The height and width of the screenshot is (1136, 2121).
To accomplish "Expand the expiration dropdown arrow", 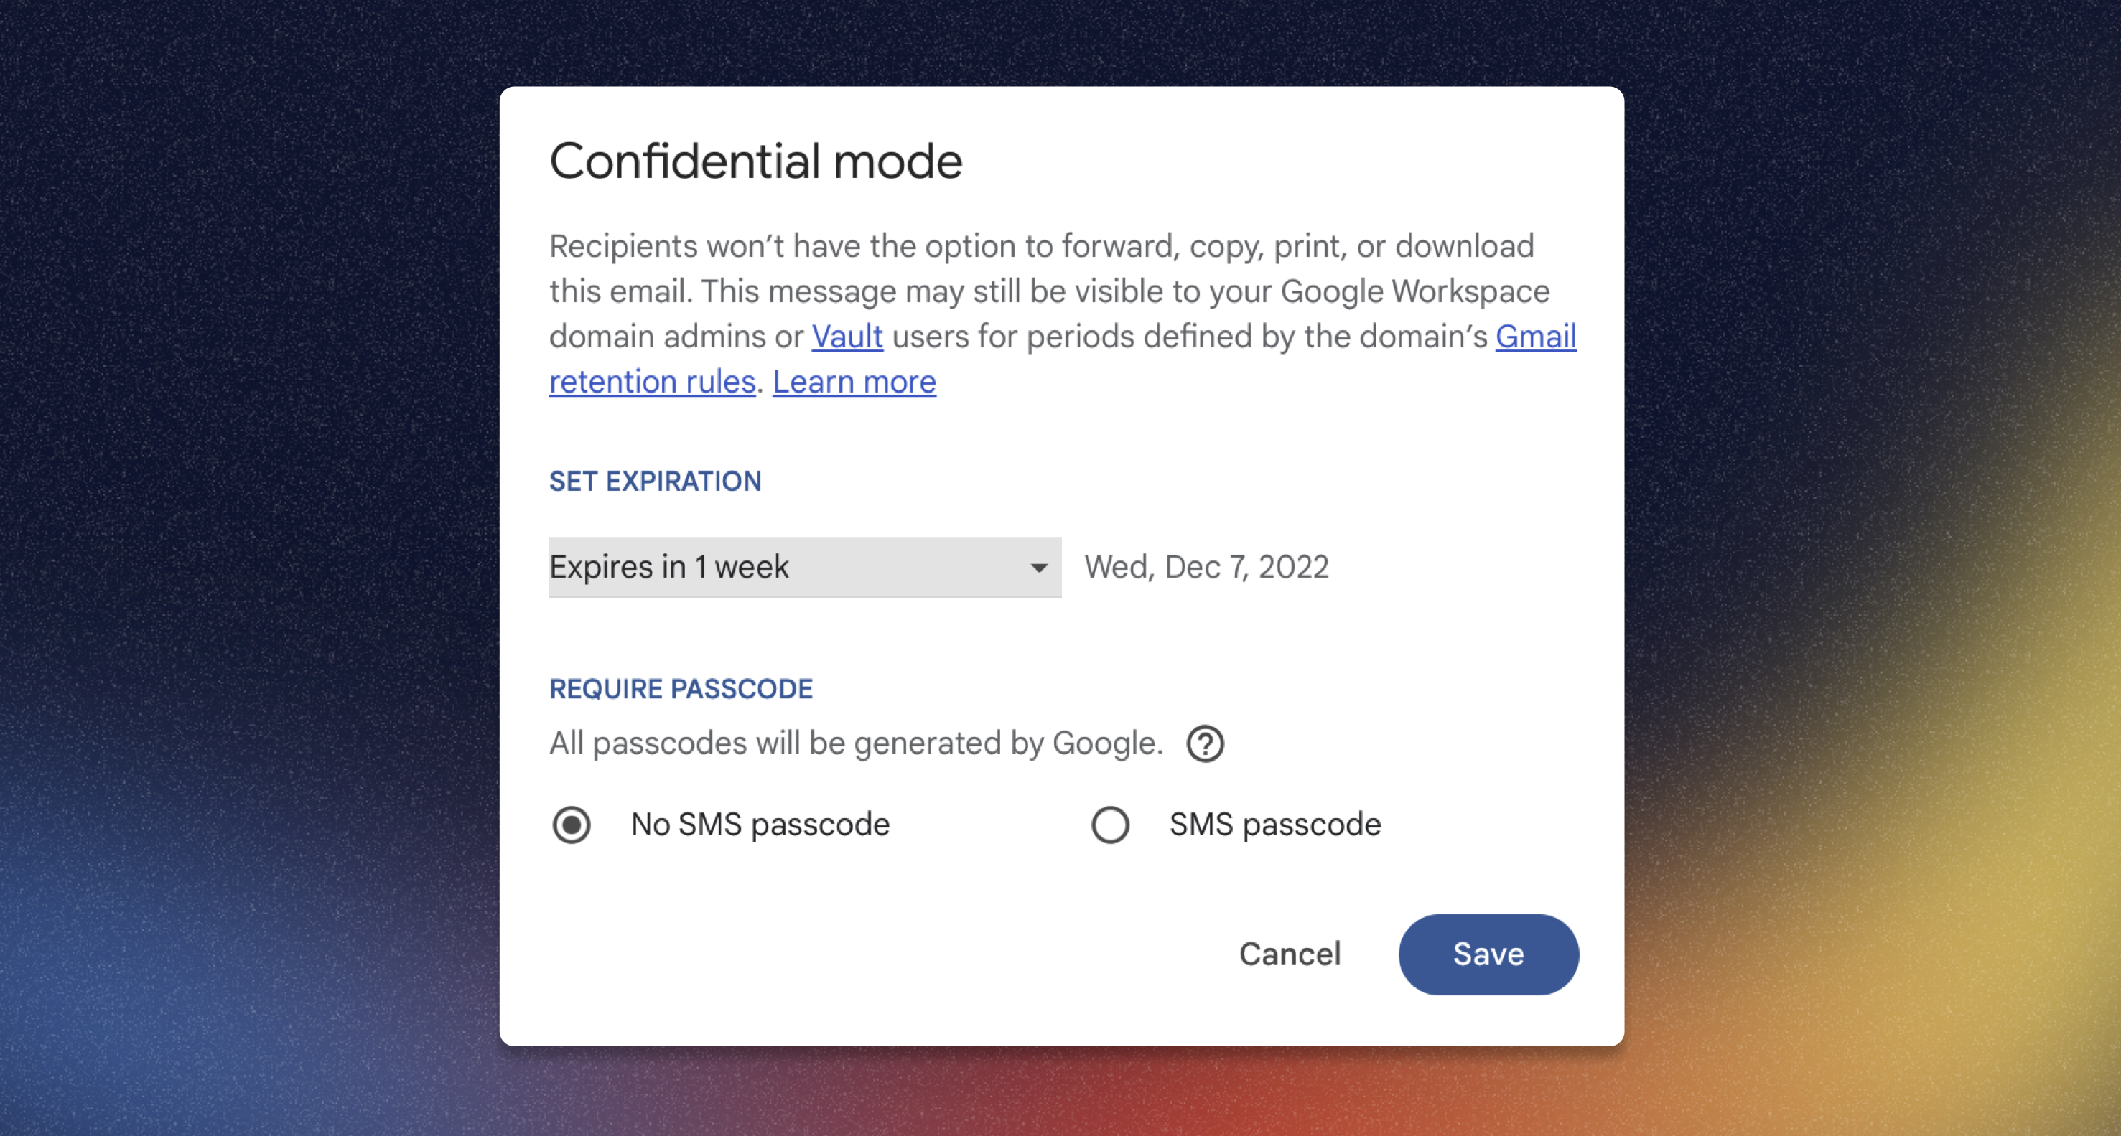I will tap(1038, 567).
